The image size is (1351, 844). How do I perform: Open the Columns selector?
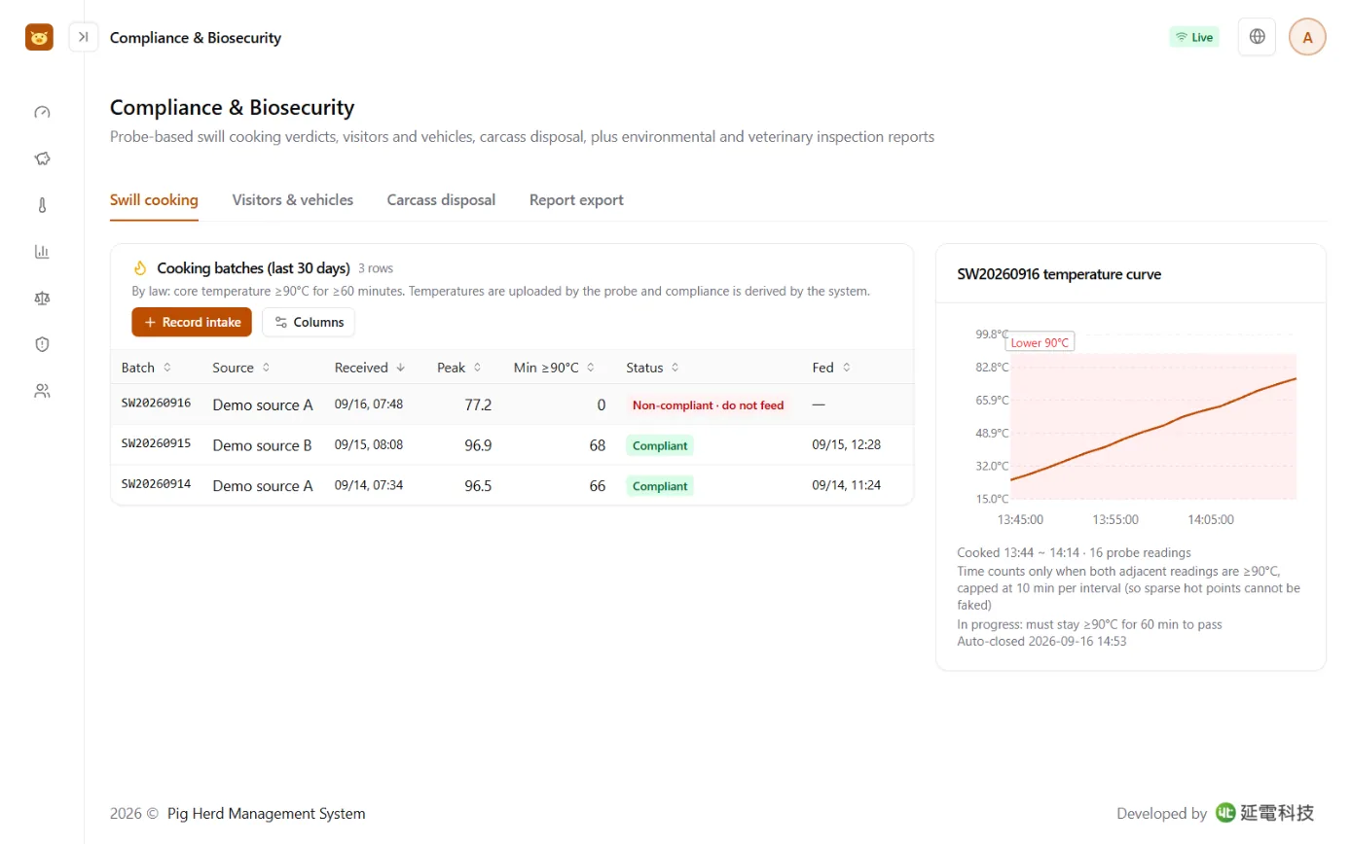pos(309,322)
